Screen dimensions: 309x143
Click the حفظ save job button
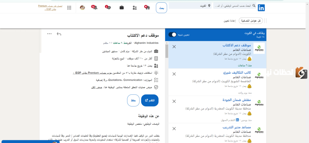pyautogui.click(x=133, y=100)
